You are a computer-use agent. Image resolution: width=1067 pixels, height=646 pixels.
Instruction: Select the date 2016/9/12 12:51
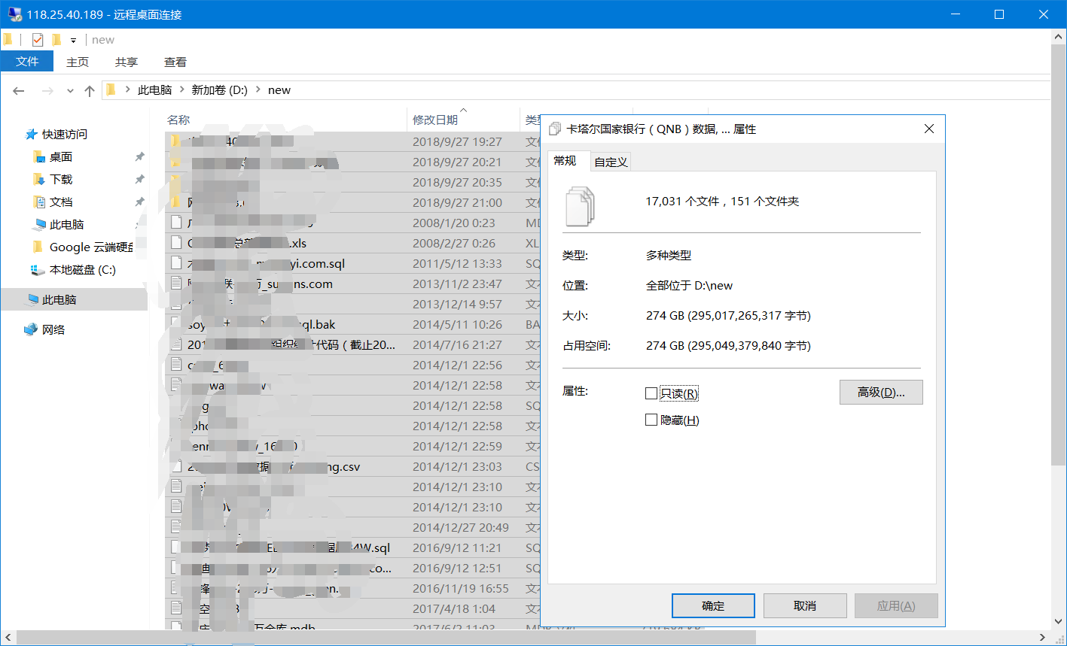coord(457,568)
